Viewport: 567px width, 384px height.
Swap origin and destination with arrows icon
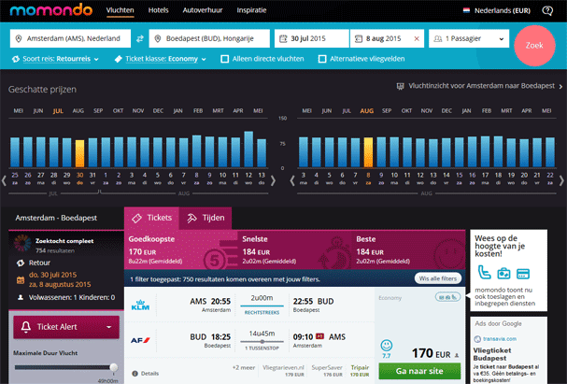(140, 38)
